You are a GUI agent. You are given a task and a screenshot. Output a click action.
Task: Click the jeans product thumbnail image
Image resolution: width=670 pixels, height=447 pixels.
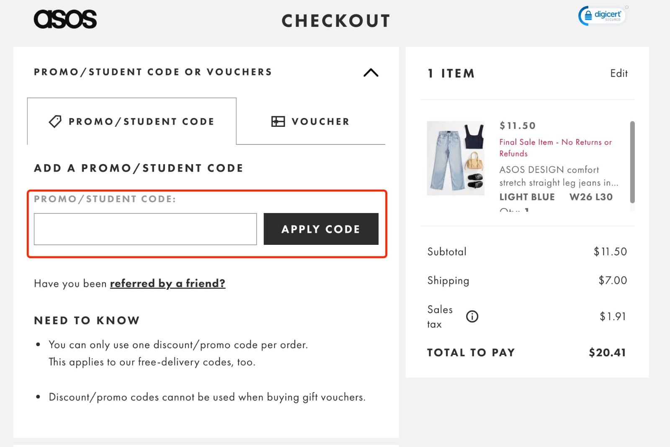pos(456,158)
